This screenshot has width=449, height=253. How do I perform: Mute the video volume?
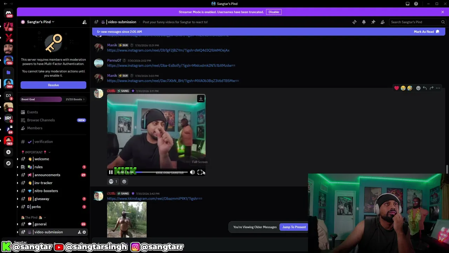192,172
